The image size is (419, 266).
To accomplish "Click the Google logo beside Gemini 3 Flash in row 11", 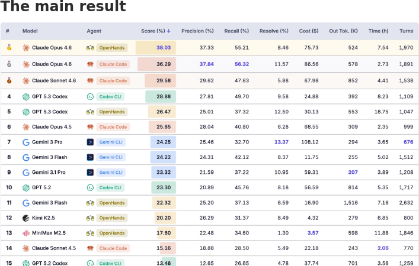I will [26, 203].
